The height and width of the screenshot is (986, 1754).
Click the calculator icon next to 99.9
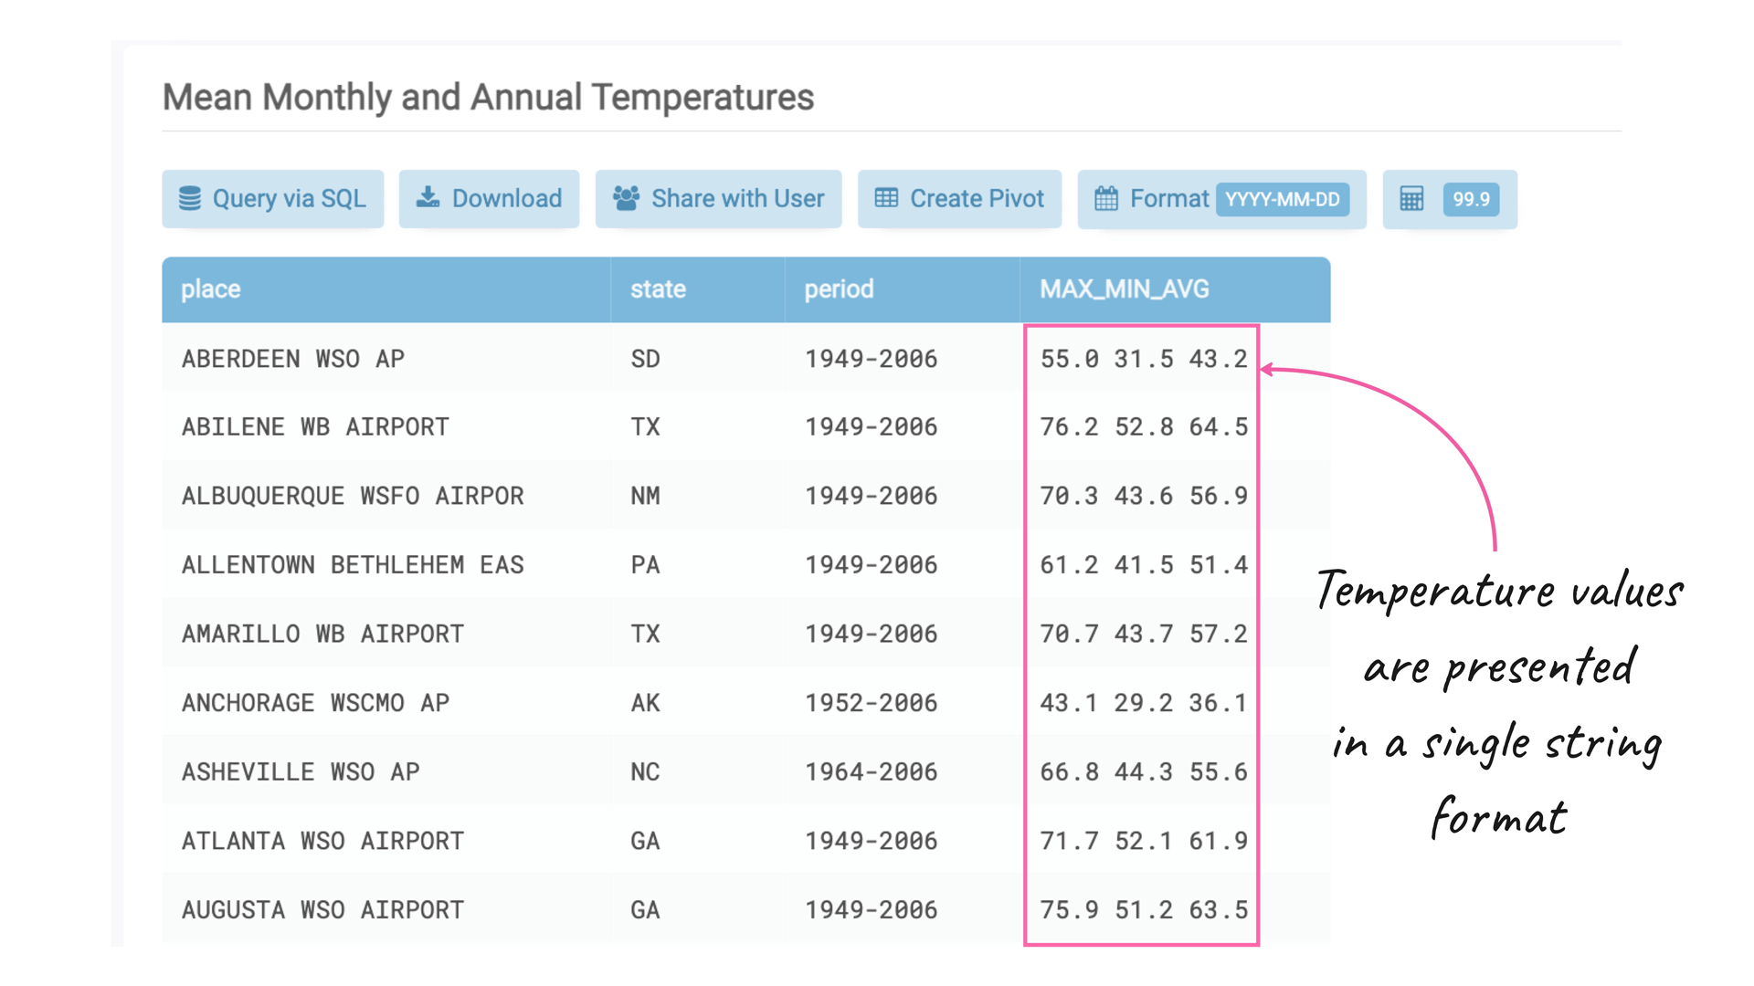pos(1411,198)
